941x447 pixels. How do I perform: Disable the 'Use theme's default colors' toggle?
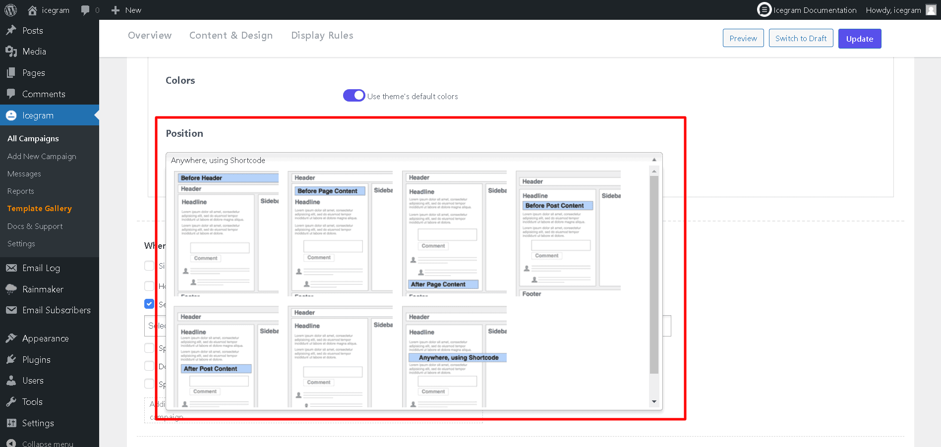tap(354, 96)
